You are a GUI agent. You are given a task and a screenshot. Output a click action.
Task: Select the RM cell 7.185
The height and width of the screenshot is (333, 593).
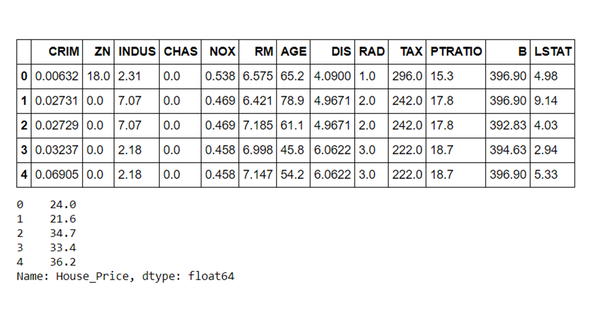pos(258,125)
